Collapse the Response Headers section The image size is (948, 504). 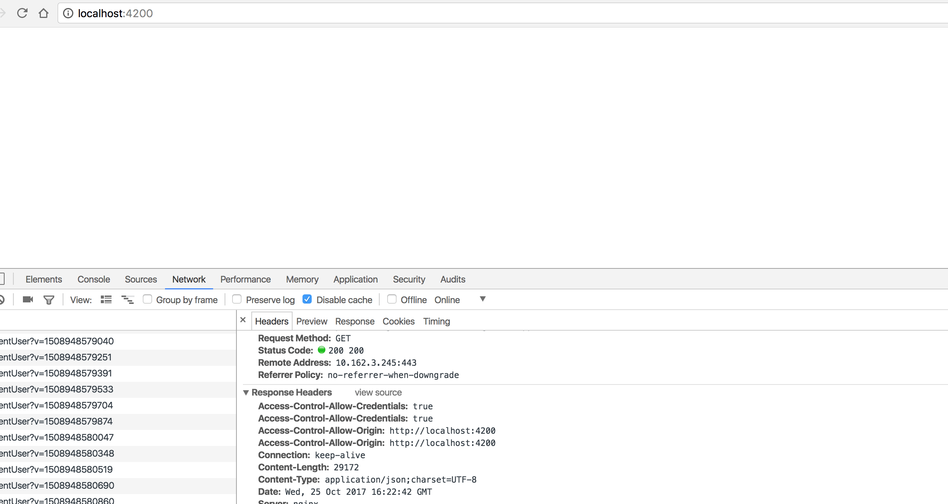pos(246,393)
